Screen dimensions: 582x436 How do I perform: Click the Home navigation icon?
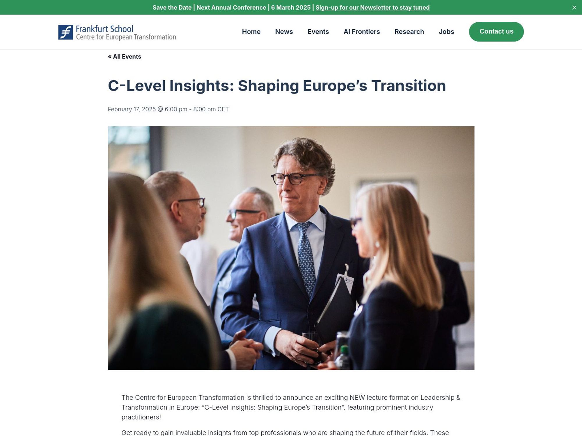251,31
